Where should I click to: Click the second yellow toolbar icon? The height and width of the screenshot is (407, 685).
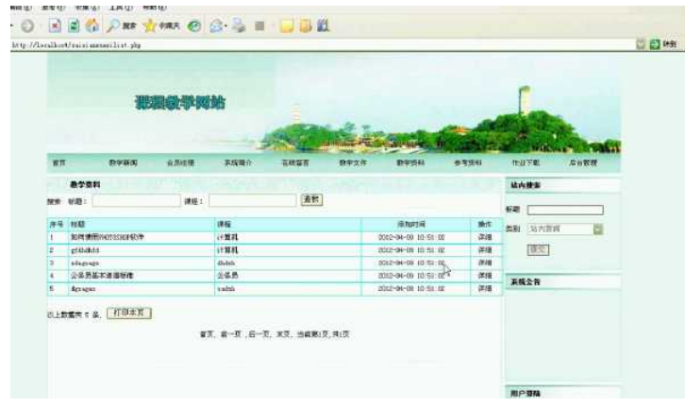tap(306, 26)
